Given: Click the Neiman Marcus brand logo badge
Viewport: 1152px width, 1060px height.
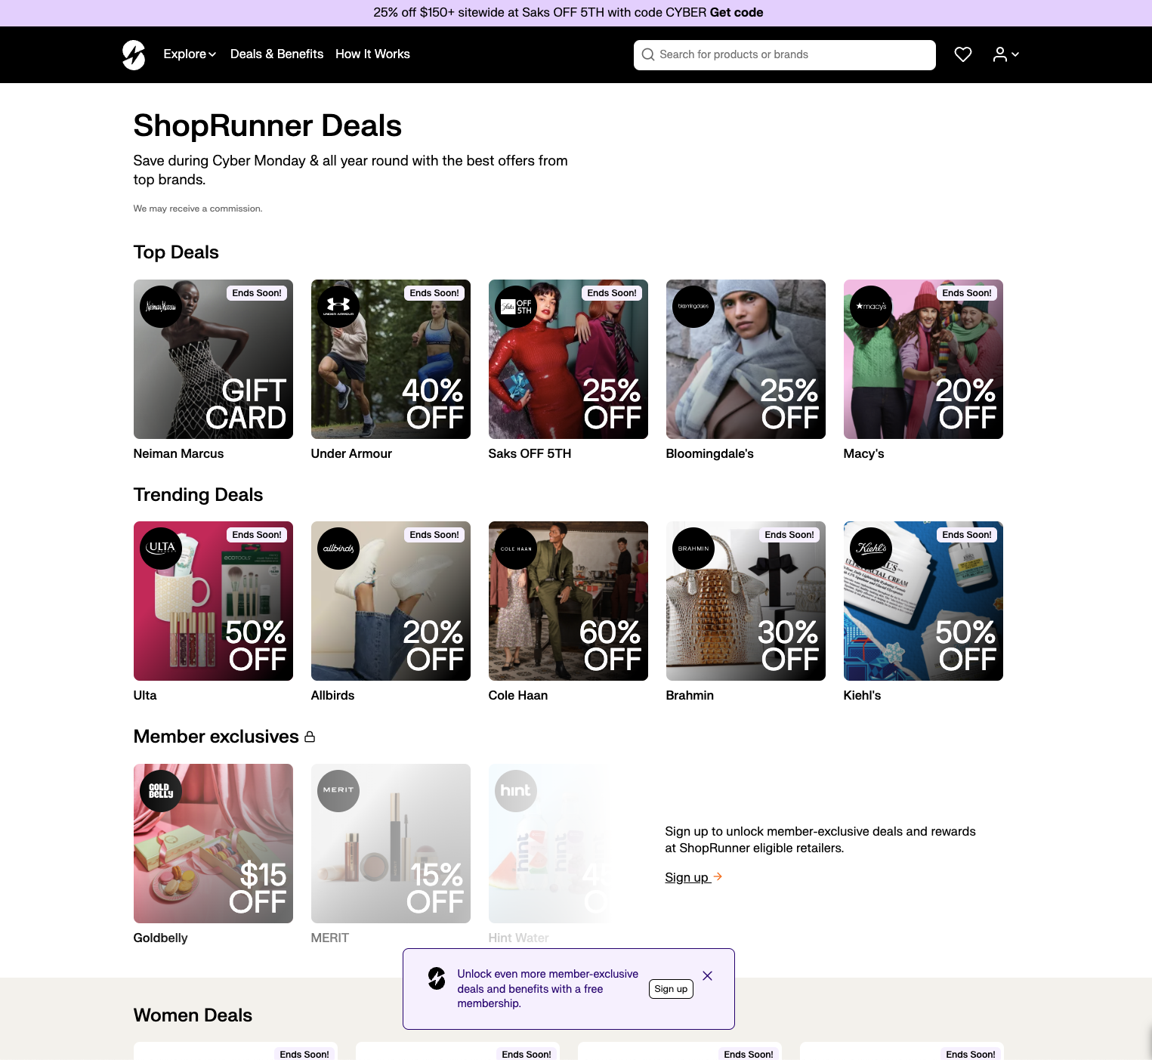Looking at the screenshot, I should click(161, 307).
